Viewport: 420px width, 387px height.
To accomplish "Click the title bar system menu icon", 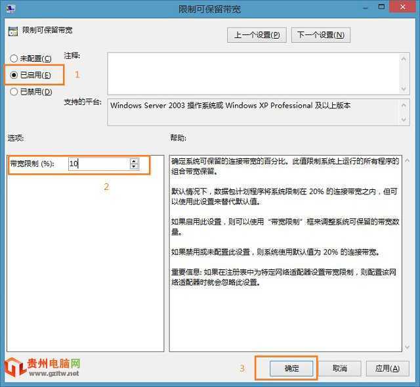I will [11, 9].
